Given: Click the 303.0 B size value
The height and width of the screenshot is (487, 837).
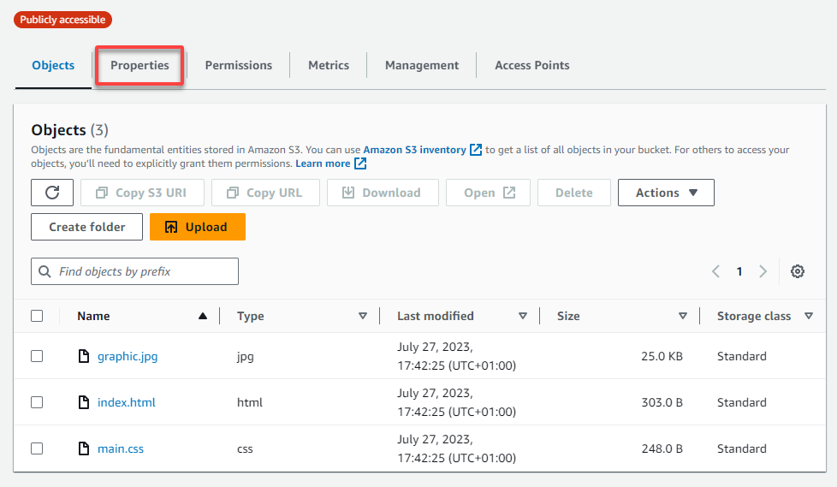Looking at the screenshot, I should (662, 402).
